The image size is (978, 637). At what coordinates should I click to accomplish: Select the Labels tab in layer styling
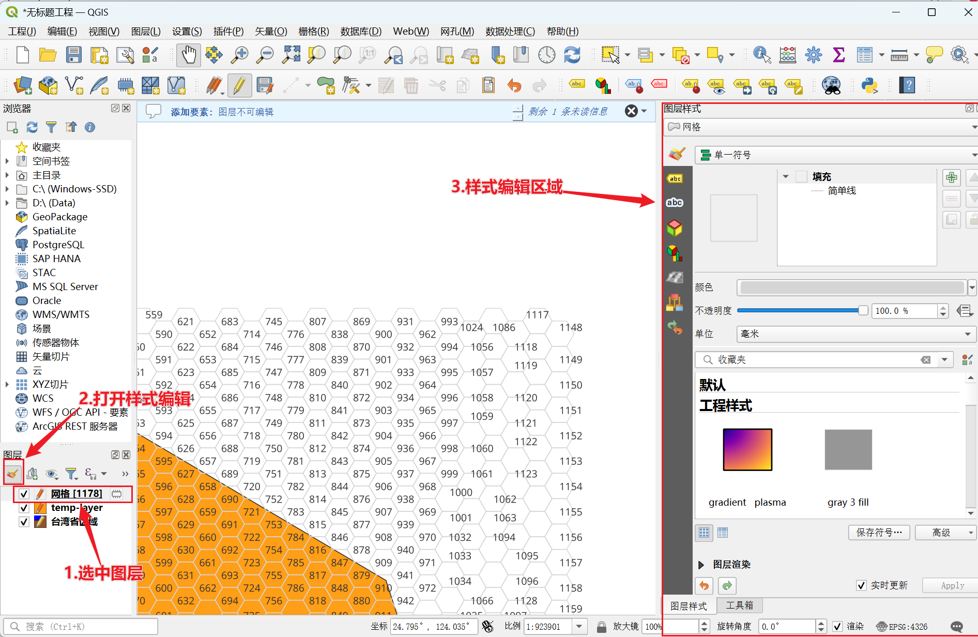tap(675, 179)
